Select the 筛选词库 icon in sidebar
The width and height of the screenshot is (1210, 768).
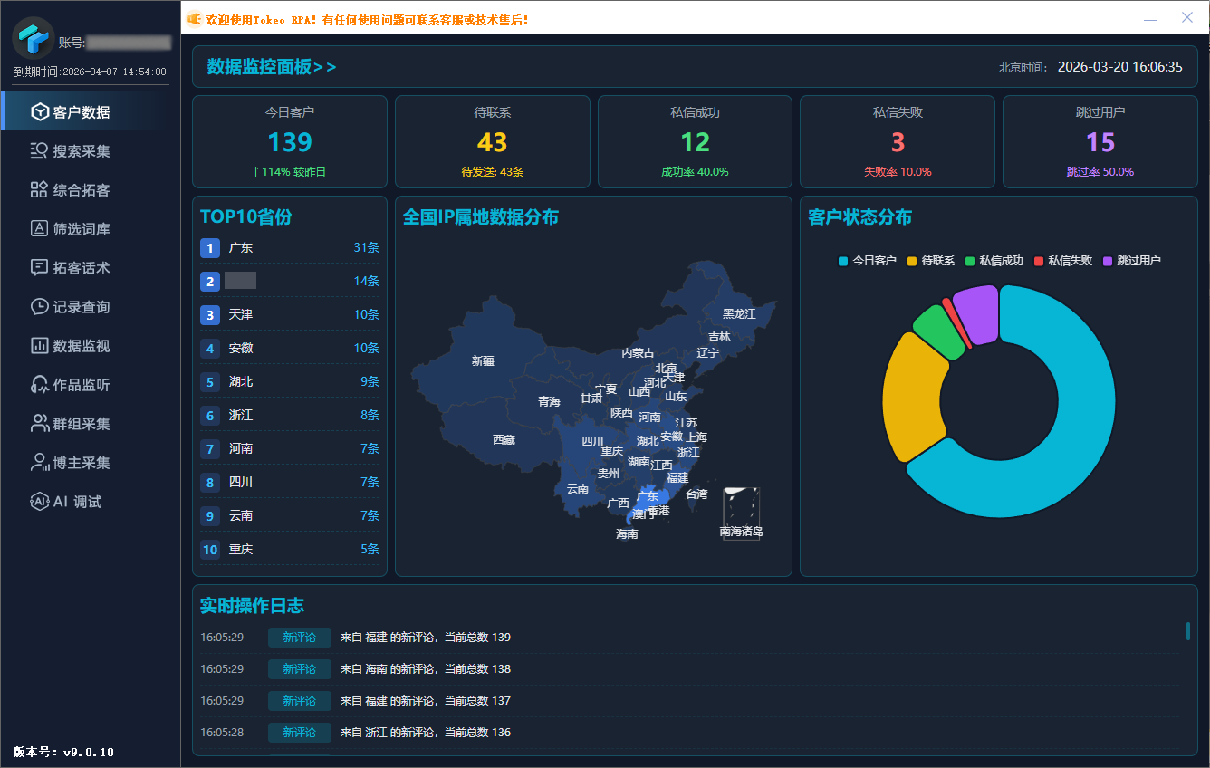tap(40, 229)
